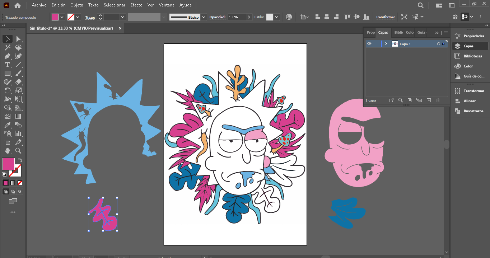
Task: Click the Home icon beside Ai logo
Action: (18, 5)
